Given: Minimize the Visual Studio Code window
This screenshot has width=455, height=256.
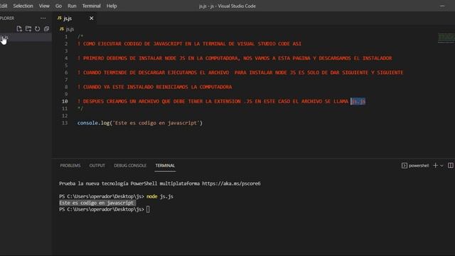Looking at the screenshot, I should coord(442,6).
